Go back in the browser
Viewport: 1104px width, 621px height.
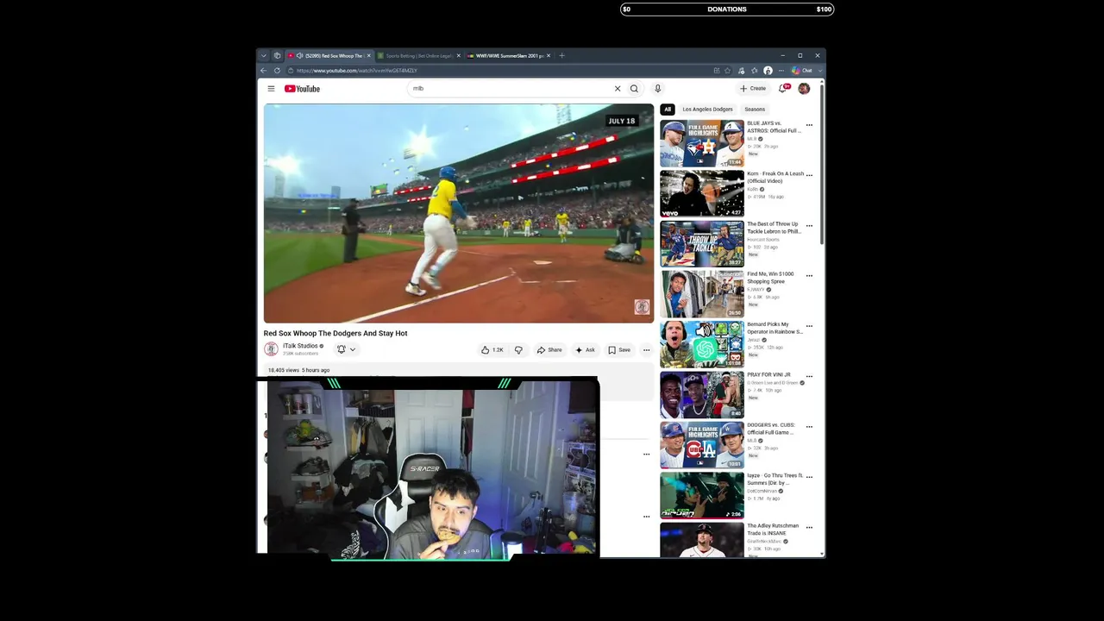point(264,71)
